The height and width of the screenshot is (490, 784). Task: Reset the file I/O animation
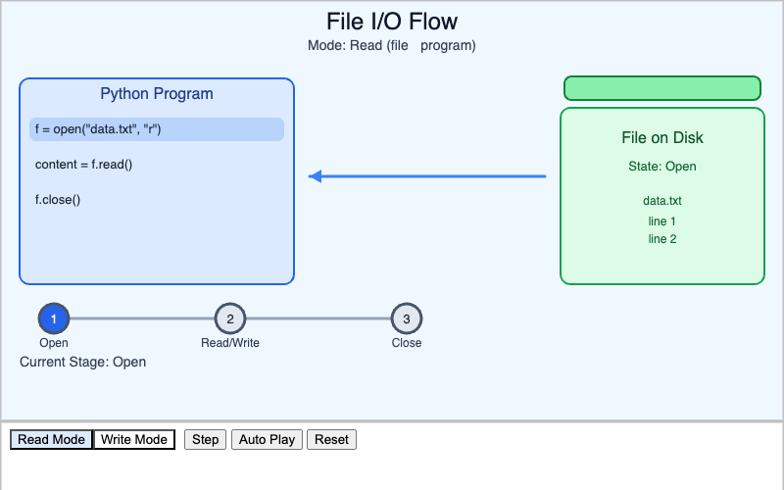tap(331, 439)
